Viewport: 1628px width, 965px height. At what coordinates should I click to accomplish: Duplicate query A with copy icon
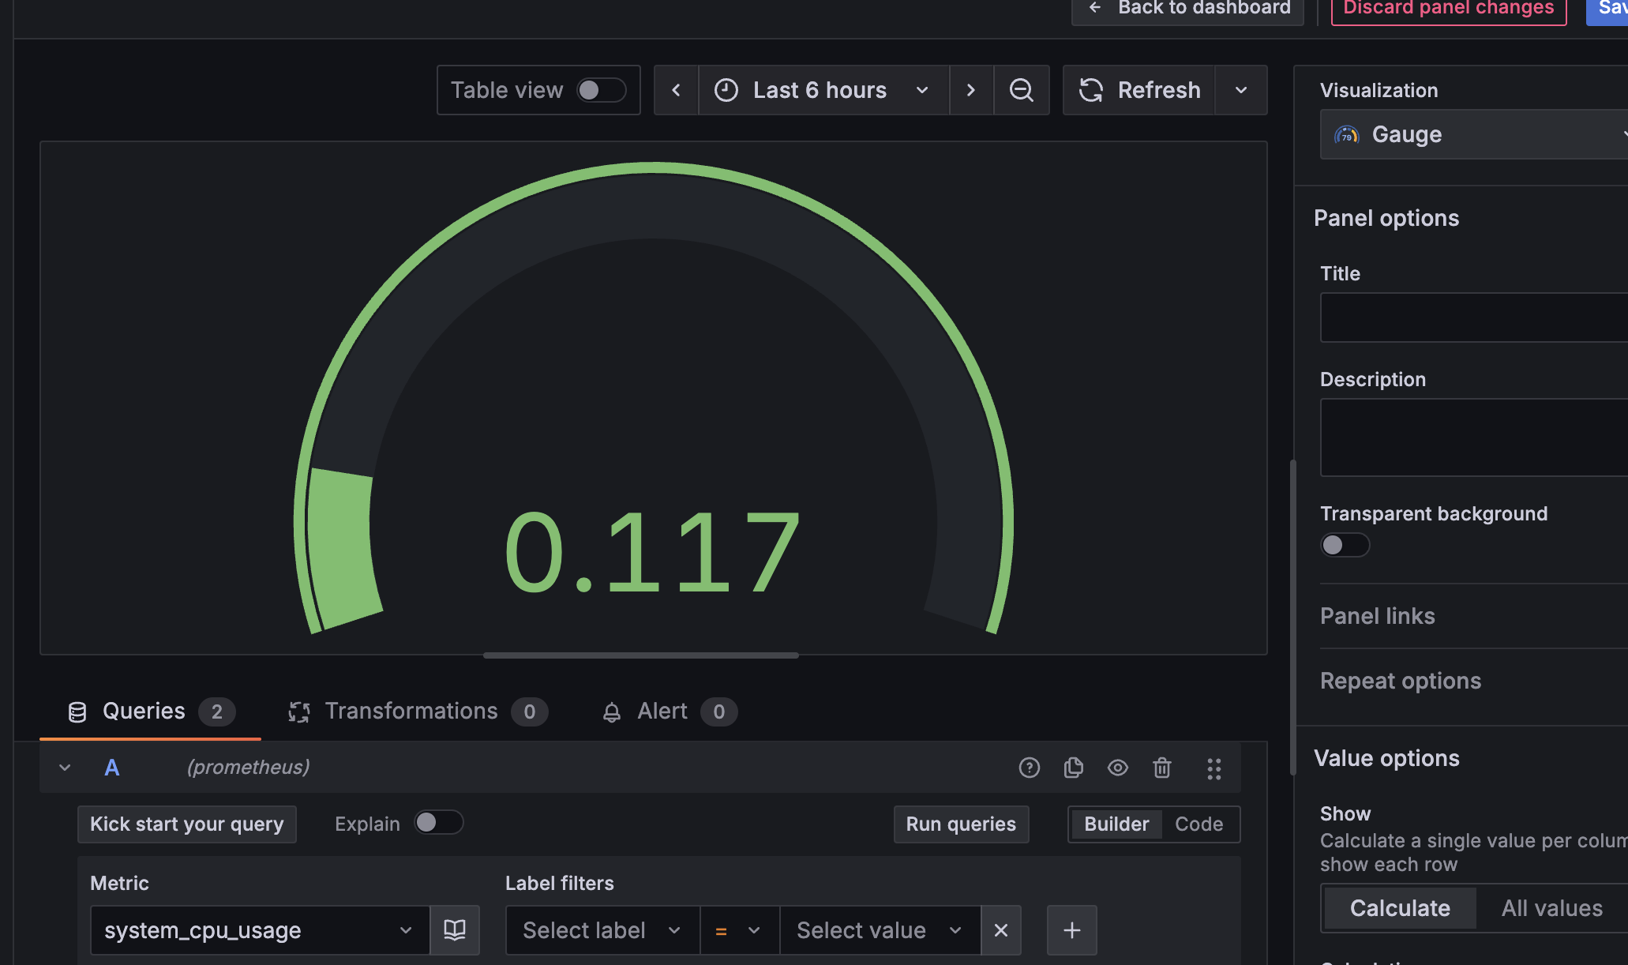click(1073, 768)
